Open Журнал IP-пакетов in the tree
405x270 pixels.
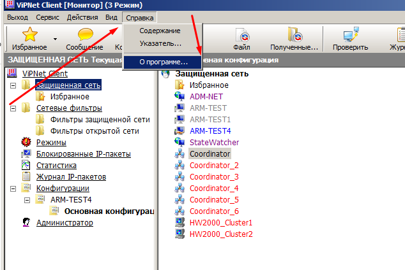tap(71, 176)
